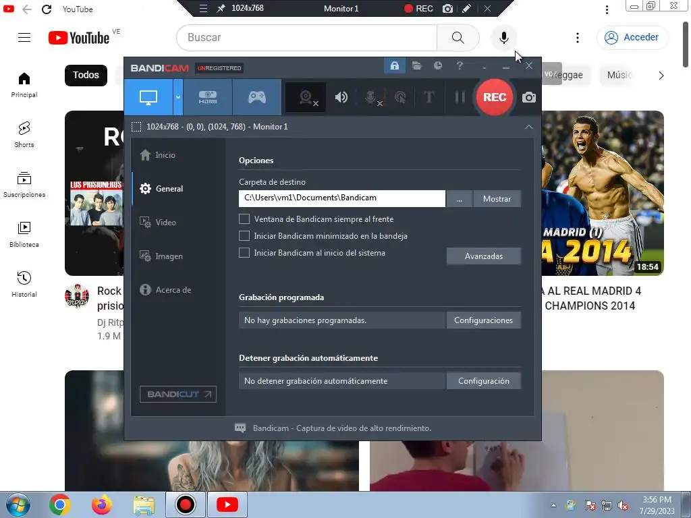The height and width of the screenshot is (518, 691).
Task: Click the pause recording icon
Action: pyautogui.click(x=460, y=97)
